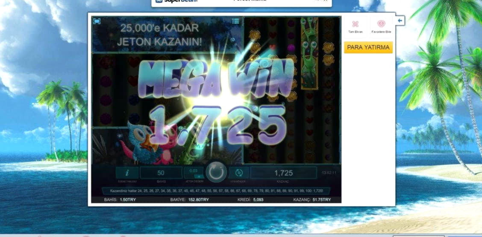Click the BAKİYE 152.80TRY balance text
The width and height of the screenshot is (482, 237).
click(189, 199)
